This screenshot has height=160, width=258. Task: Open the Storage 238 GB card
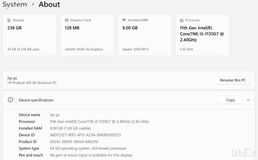click(x=30, y=35)
